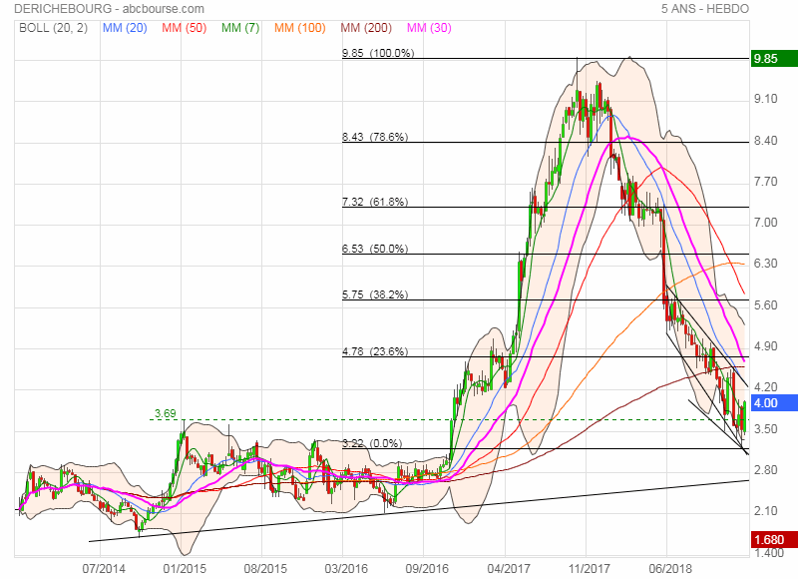
Task: Click the 8.43 (78.6%) Fibonacci label
Action: coord(375,137)
